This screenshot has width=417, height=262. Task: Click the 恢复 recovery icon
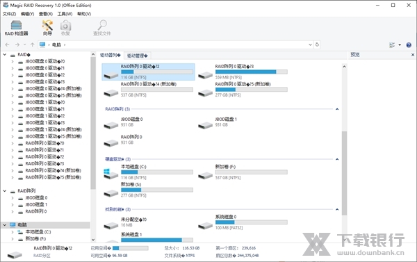pyautogui.click(x=65, y=28)
